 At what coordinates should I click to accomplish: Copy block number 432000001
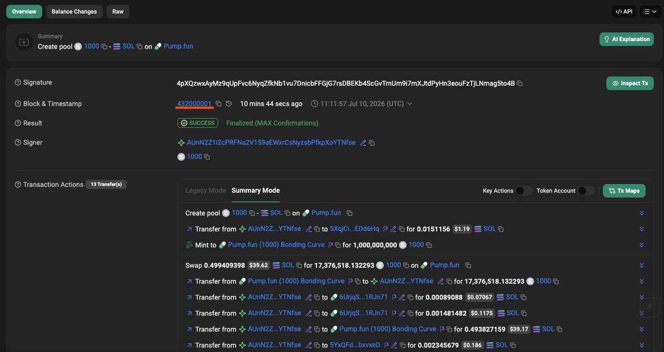click(x=219, y=104)
